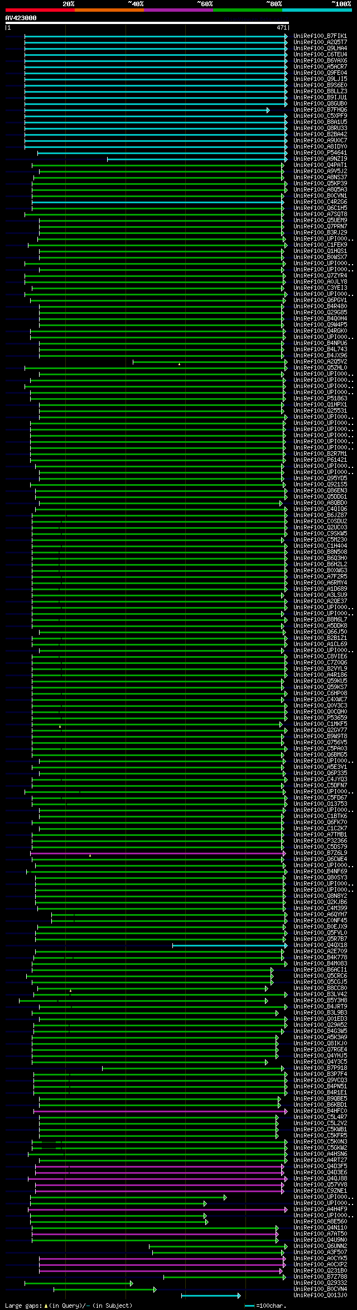The height and width of the screenshot is (1310, 357).
Task: Click the UniRef100_B5Y3H8 label
Action: click(320, 1001)
